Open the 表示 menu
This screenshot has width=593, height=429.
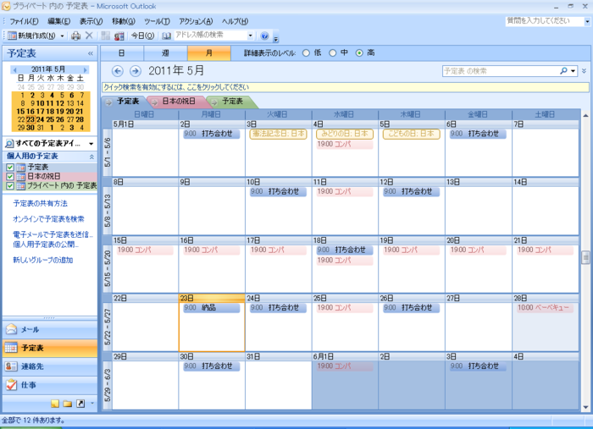click(91, 21)
